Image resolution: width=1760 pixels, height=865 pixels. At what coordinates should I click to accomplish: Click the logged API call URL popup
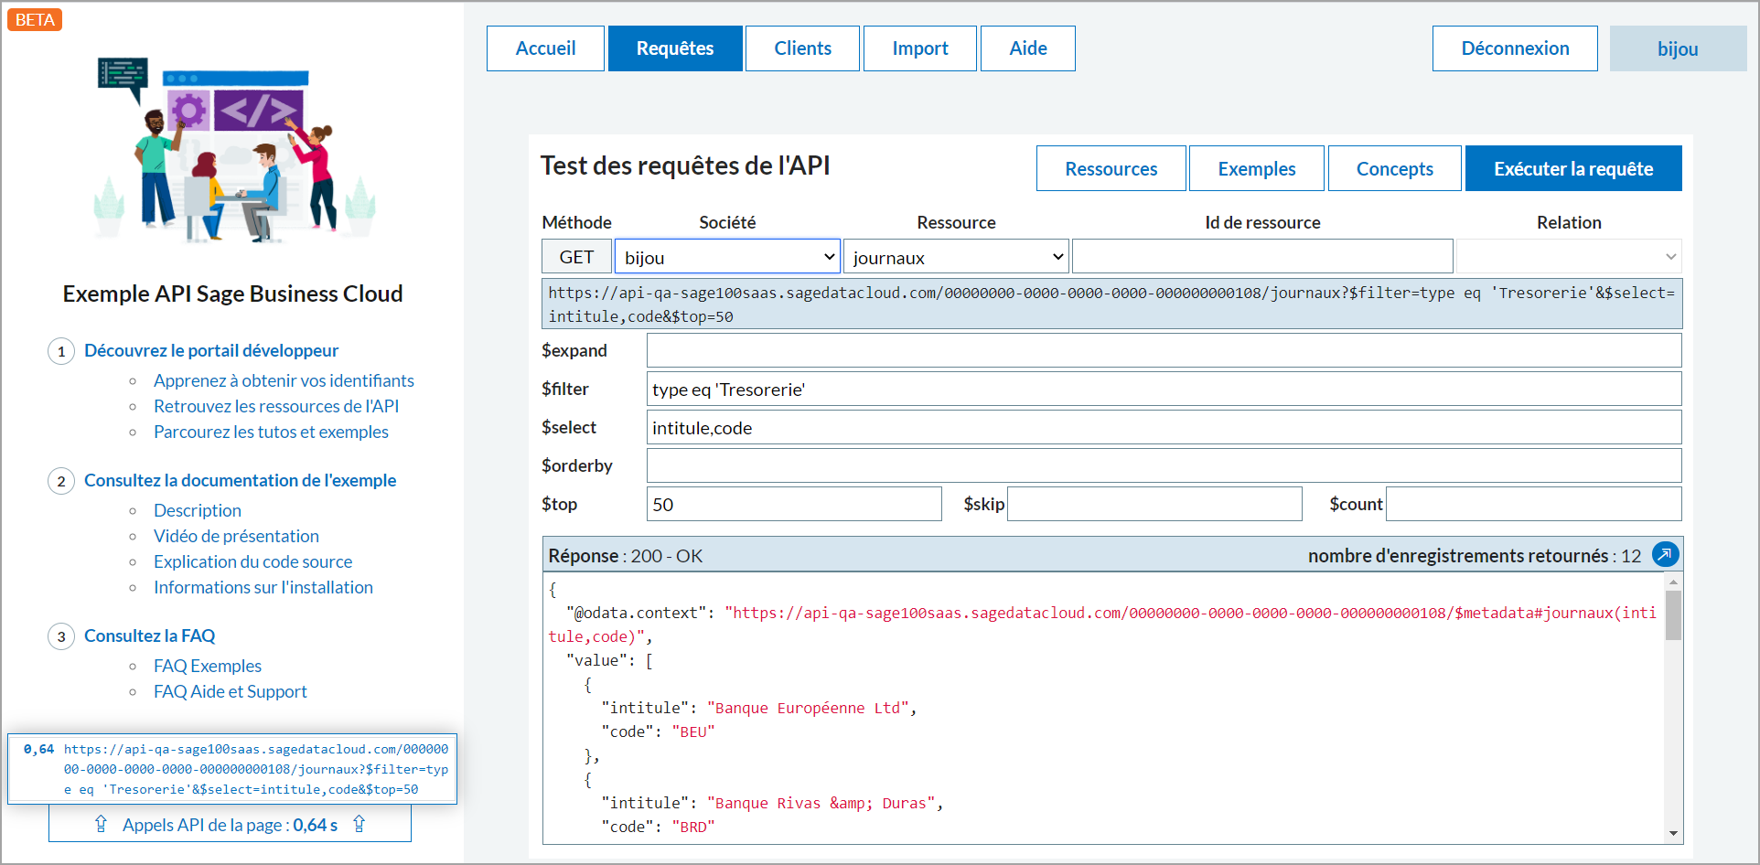click(x=232, y=769)
